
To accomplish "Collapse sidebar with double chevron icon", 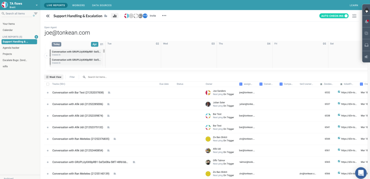I will [x=48, y=16].
